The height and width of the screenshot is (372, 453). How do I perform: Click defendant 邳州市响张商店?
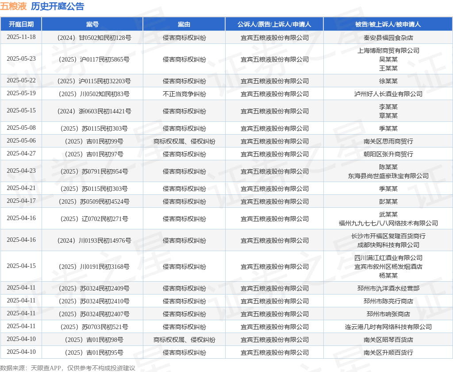coord(388,314)
